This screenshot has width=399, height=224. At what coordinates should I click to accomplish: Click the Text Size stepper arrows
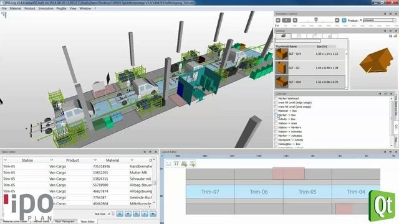coord(113,214)
